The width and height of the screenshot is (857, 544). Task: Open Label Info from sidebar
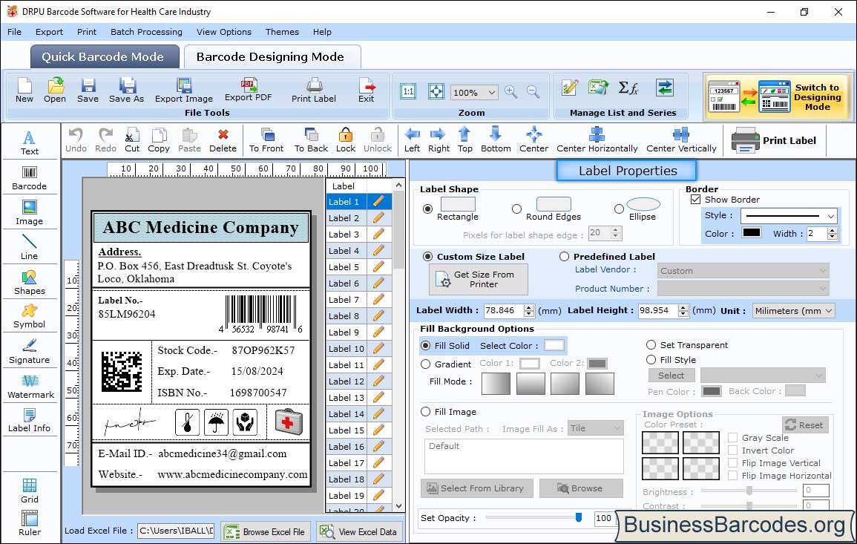(30, 421)
